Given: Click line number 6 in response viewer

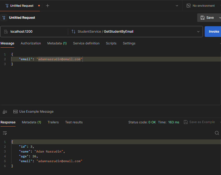Looking at the screenshot, I should point(5,166).
